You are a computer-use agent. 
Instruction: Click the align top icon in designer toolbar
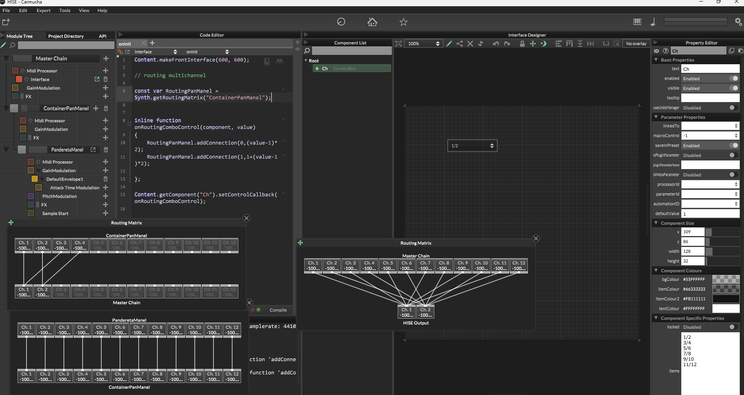coord(569,44)
